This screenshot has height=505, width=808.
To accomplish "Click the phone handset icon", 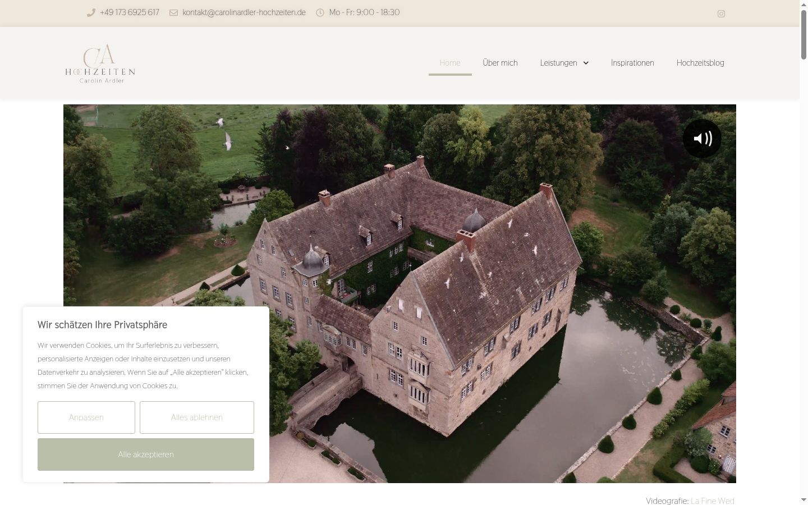I will tap(91, 12).
